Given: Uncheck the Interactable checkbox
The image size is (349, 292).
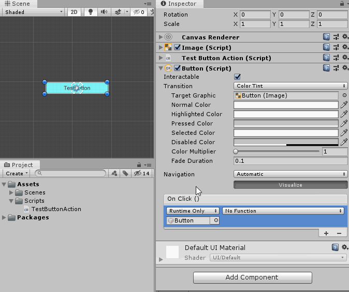Looking at the screenshot, I should (238, 77).
